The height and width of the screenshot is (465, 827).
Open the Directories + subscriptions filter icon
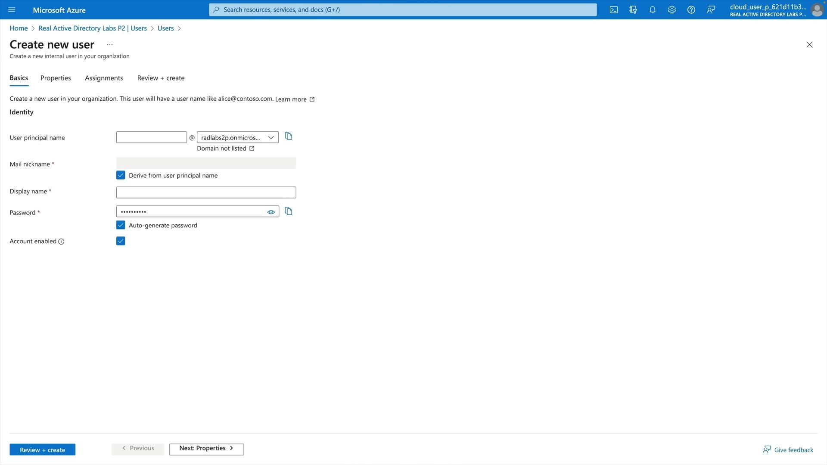(633, 10)
